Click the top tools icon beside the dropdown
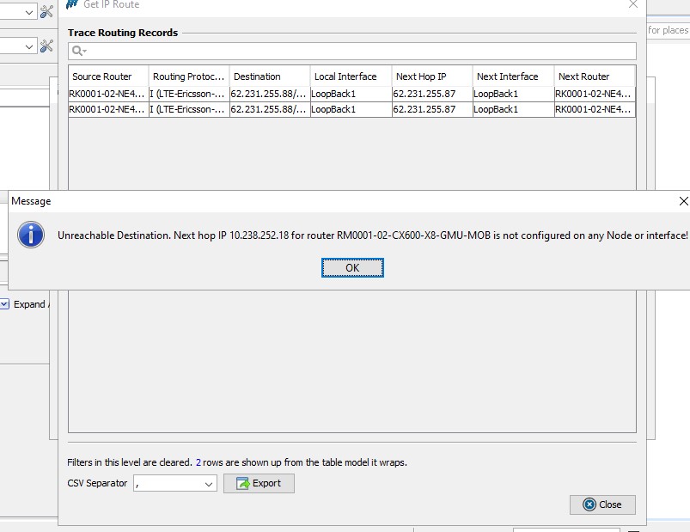Screen dimensions: 690x532 (x=47, y=12)
